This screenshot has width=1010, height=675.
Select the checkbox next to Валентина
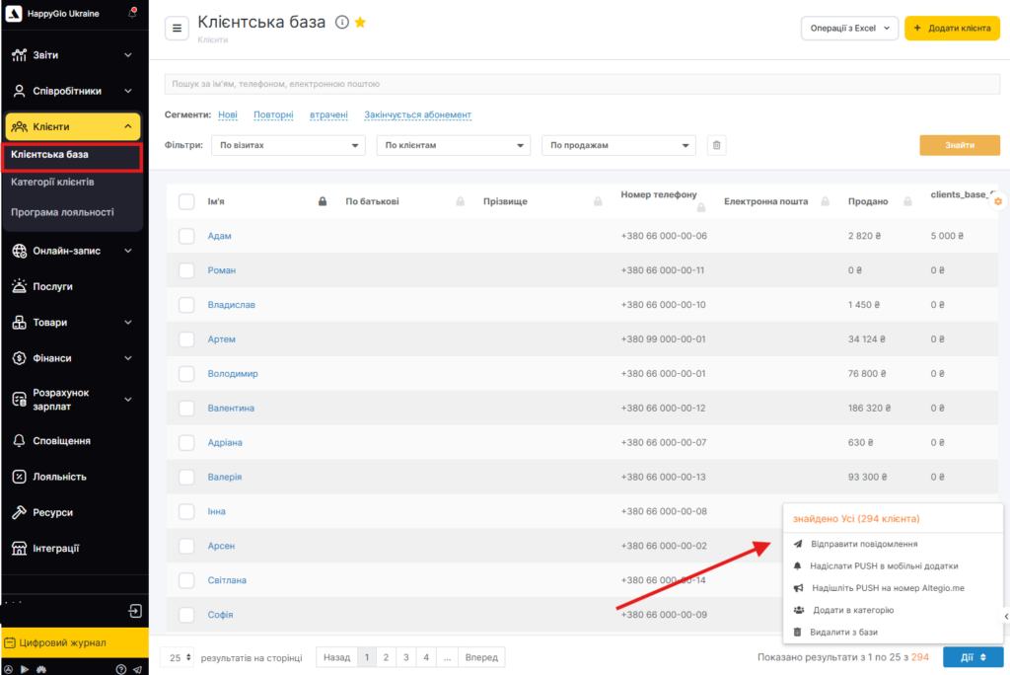point(186,408)
